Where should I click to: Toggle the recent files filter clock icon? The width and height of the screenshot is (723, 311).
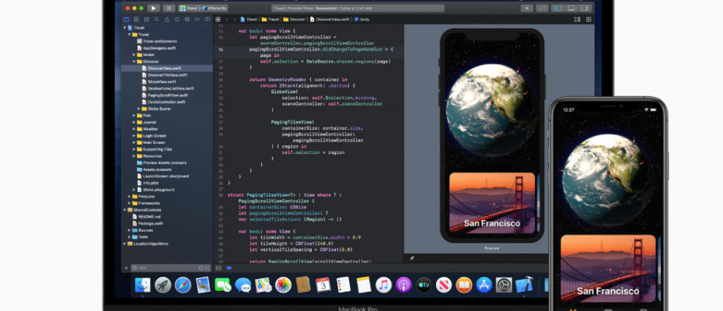(x=201, y=268)
